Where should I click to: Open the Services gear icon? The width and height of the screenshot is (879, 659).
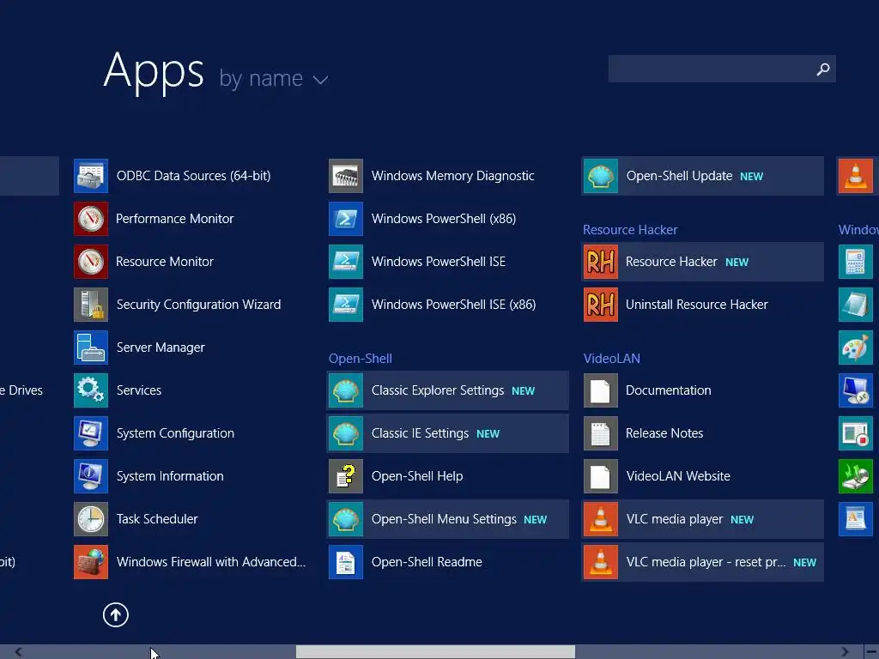click(x=91, y=390)
